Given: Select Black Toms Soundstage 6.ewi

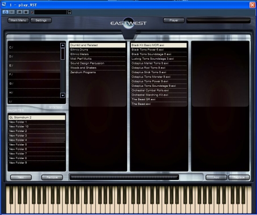Looking at the screenshot, I should click(159, 54).
